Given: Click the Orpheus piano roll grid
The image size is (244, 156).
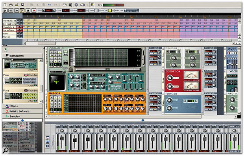Looking at the screenshot, I should (x=101, y=58).
